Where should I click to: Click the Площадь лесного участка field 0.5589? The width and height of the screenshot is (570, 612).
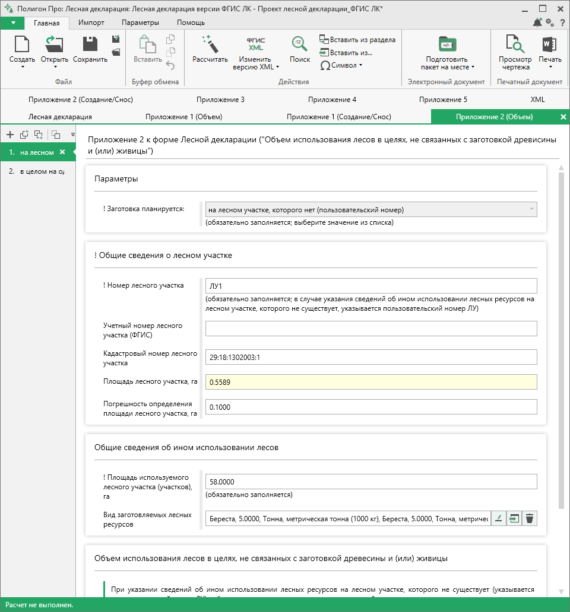(371, 382)
